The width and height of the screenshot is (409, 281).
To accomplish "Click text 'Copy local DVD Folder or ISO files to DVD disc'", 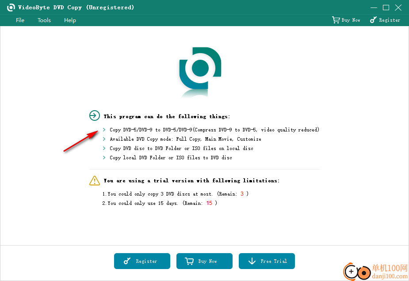I will [171, 158].
